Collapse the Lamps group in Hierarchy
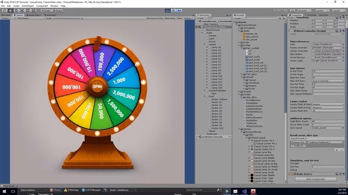 click(x=205, y=44)
